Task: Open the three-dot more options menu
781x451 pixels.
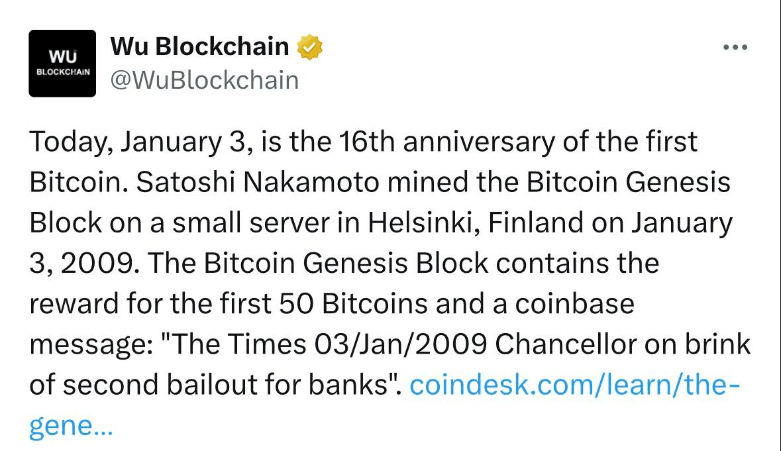Action: click(x=735, y=47)
